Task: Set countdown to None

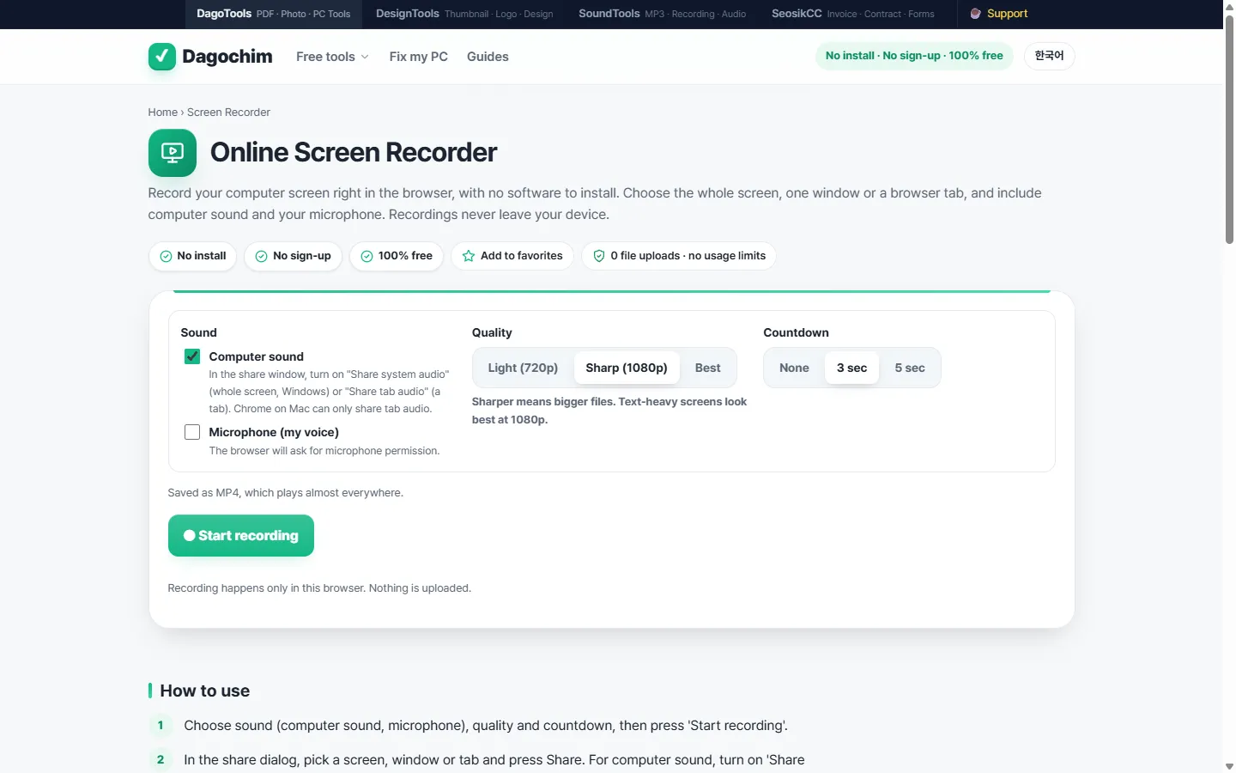Action: point(794,368)
